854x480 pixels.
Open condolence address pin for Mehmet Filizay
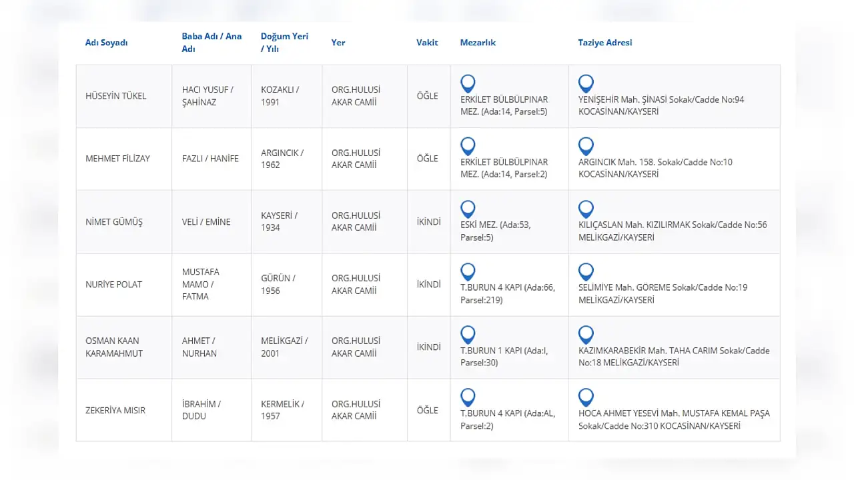[586, 146]
